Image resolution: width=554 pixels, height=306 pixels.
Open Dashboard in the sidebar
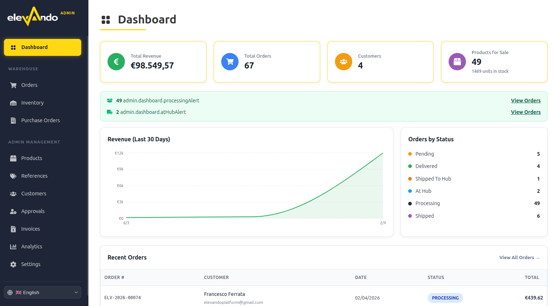pyautogui.click(x=43, y=47)
